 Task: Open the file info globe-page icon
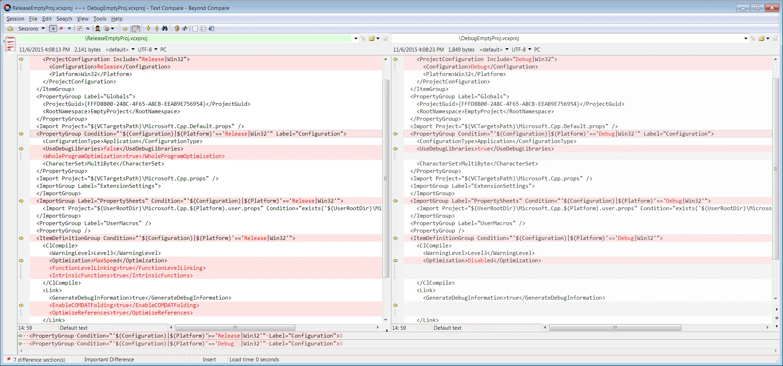(x=211, y=28)
